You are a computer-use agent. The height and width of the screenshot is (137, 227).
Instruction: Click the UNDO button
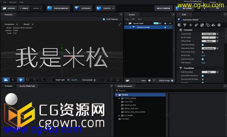click(24, 8)
